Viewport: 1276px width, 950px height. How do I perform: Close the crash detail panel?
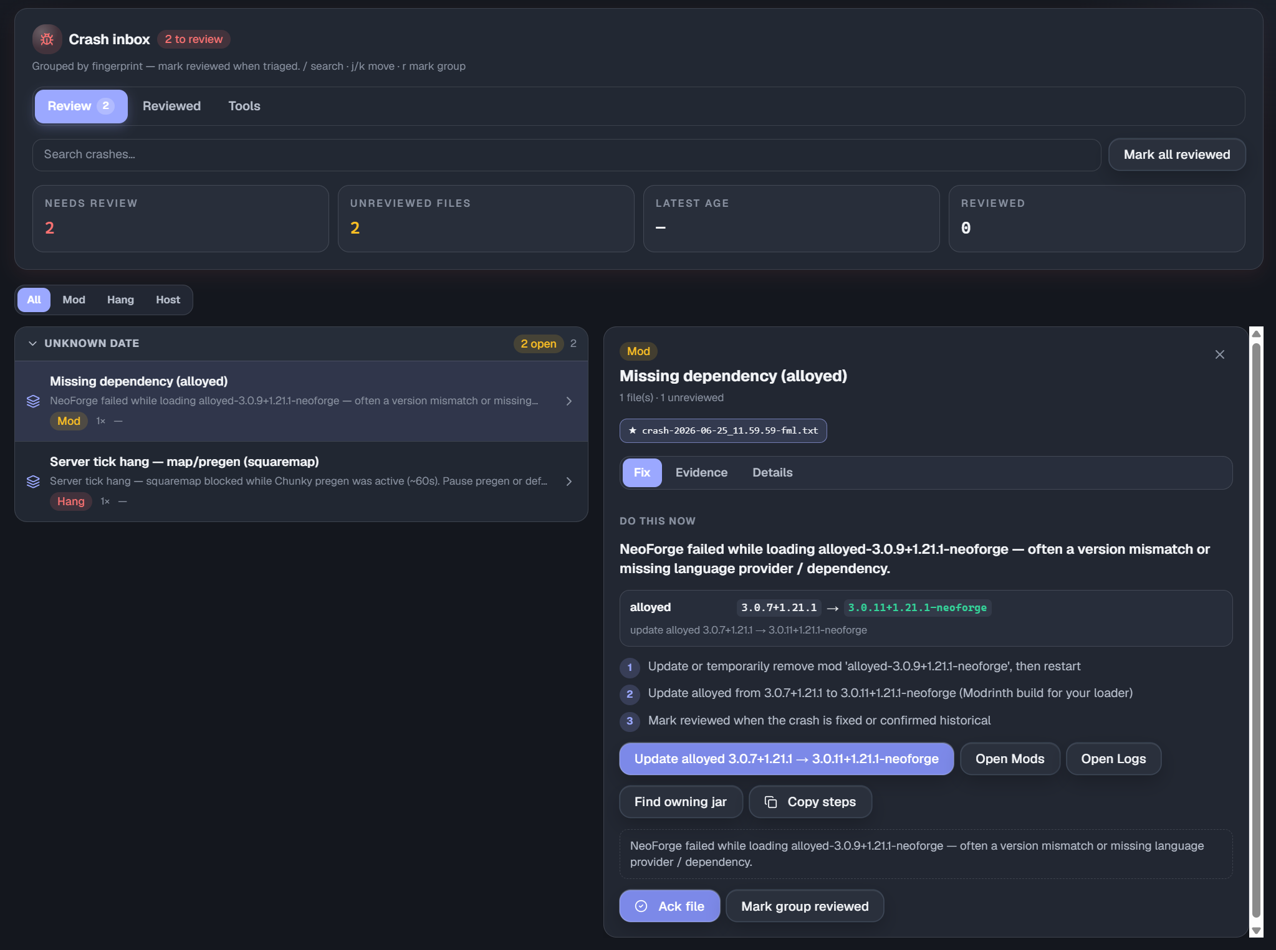[x=1220, y=354]
